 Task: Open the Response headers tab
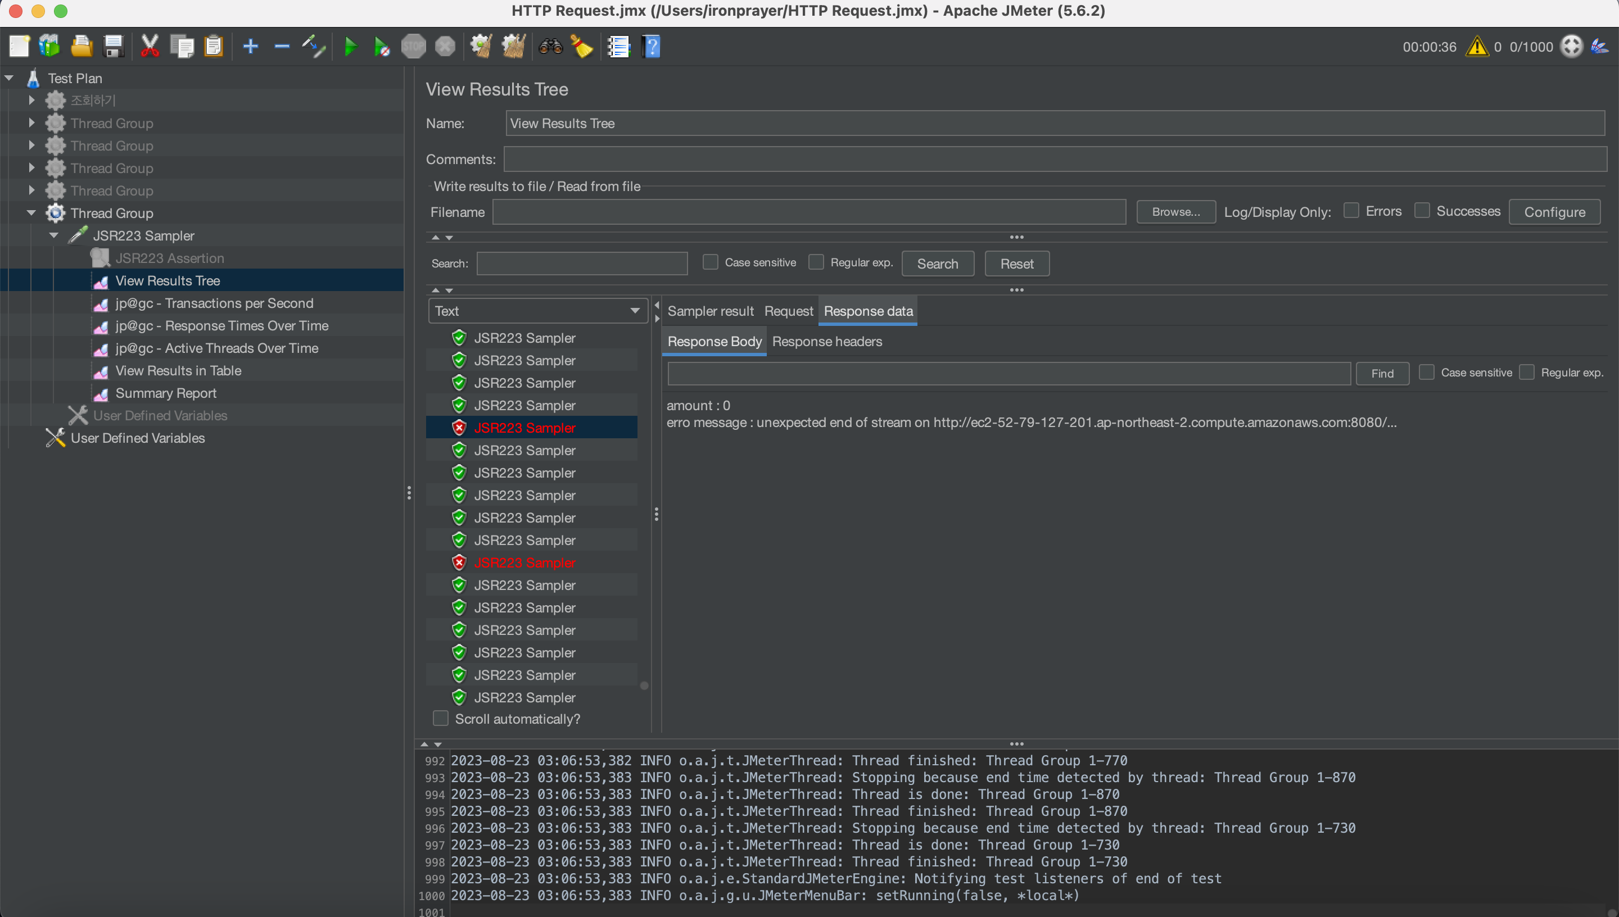[x=826, y=342]
